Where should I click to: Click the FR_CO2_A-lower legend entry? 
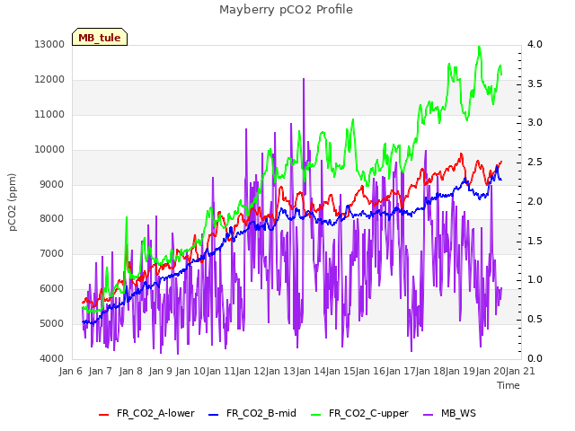click(146, 413)
